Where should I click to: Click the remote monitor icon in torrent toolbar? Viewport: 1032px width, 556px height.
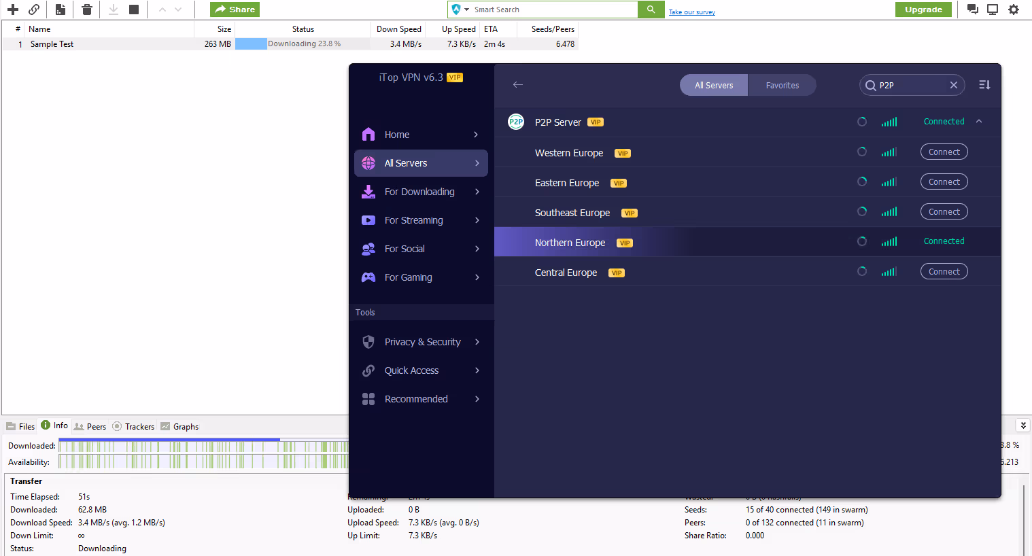(x=993, y=10)
